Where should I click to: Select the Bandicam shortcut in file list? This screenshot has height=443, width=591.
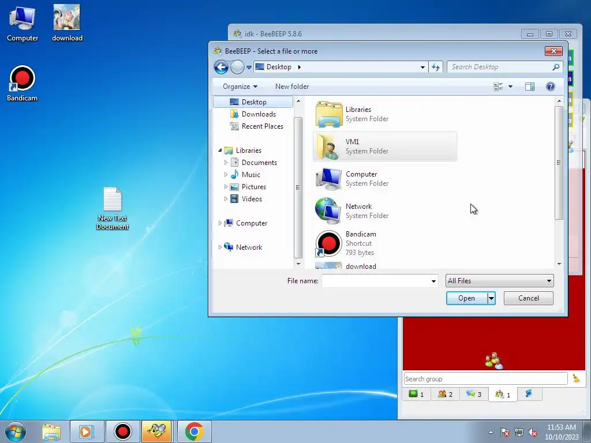(x=385, y=243)
